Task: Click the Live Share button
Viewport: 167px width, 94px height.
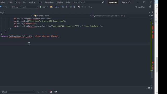Action: coord(140,7)
